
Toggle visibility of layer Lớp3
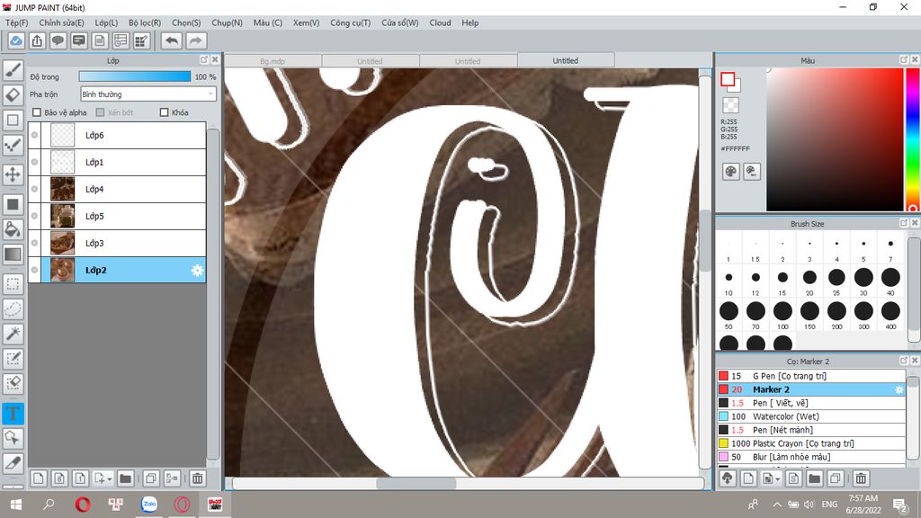(x=35, y=243)
